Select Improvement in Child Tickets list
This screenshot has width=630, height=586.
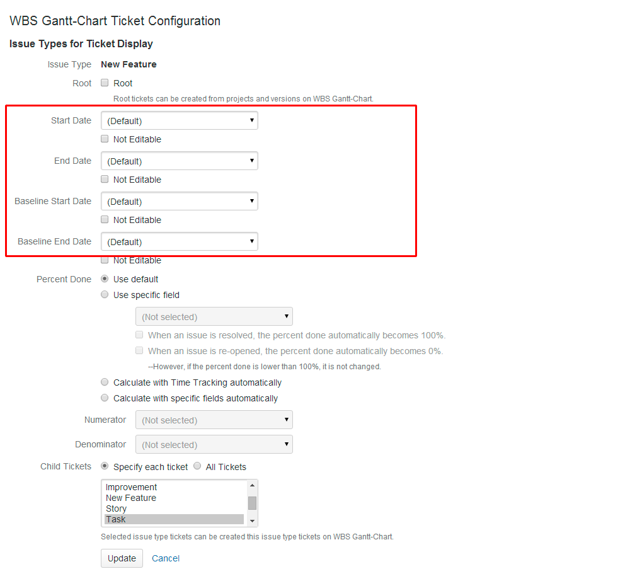[x=132, y=487]
